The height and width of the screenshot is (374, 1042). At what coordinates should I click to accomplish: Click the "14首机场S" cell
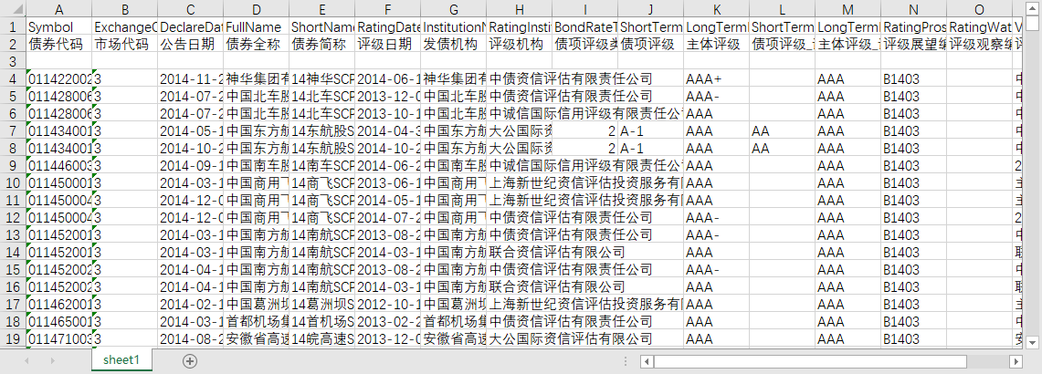click(x=322, y=321)
